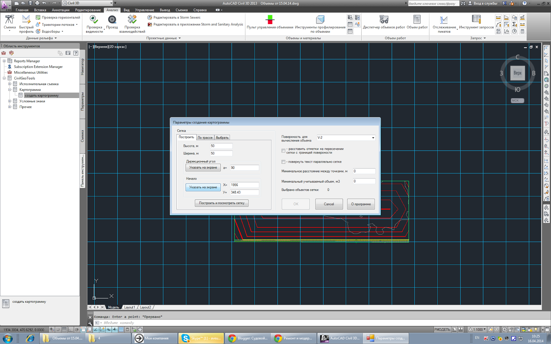The image size is (551, 344).
Task: Click Построить и посмотреть сетку button
Action: [x=221, y=203]
